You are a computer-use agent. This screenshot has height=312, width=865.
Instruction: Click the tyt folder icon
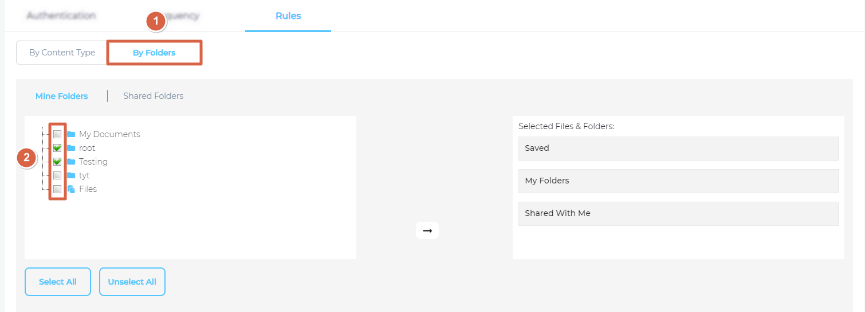tap(71, 175)
